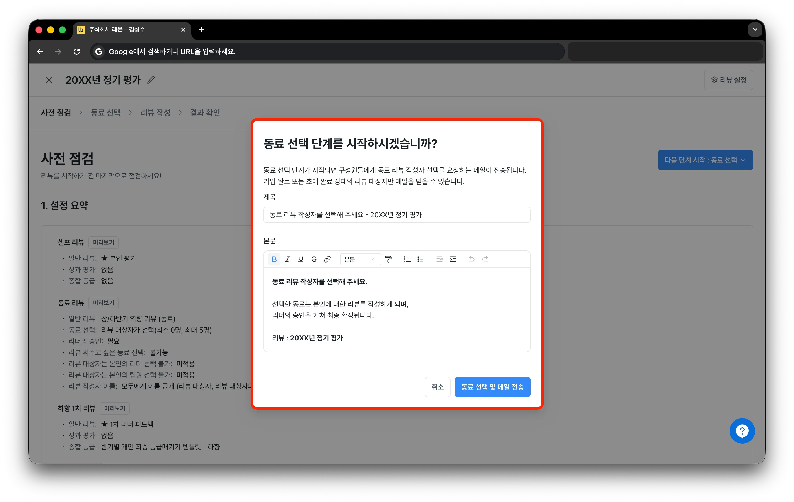Screen dimensions: 794x502
Task: Click into the email body text area
Action: tap(397, 310)
